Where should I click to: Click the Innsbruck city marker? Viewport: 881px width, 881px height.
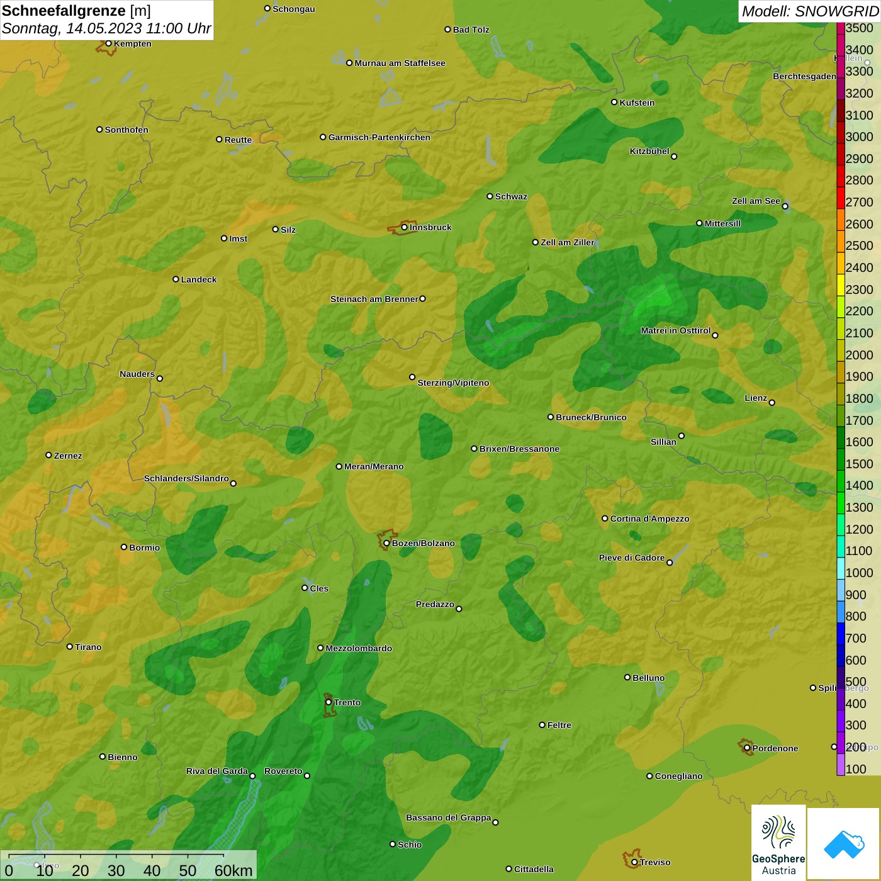coord(404,227)
